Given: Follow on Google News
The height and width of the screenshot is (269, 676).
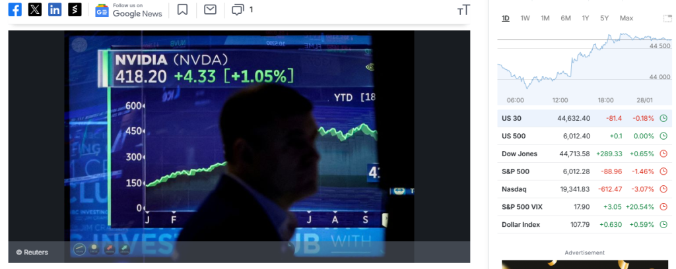Looking at the screenshot, I should pyautogui.click(x=129, y=10).
